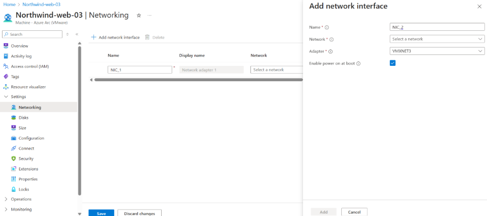Click info icon beside Enable power on at boot
The image size is (487, 216).
(x=359, y=63)
